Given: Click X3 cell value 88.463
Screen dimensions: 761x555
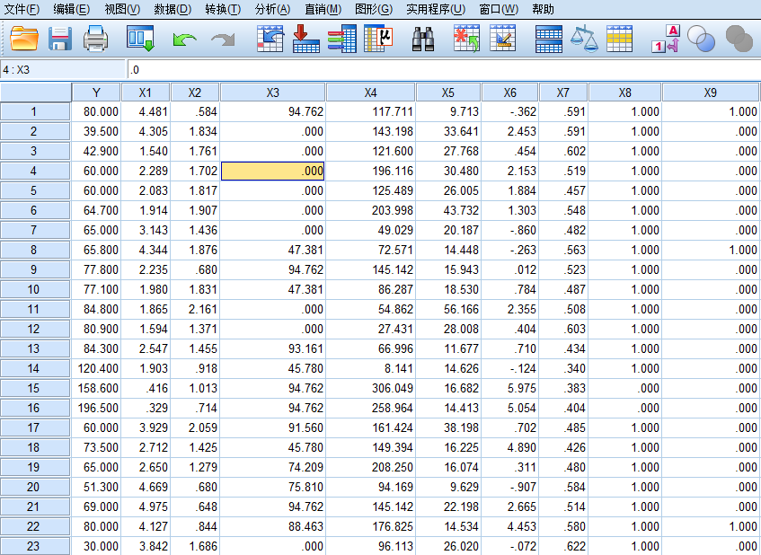Looking at the screenshot, I should click(x=273, y=527).
